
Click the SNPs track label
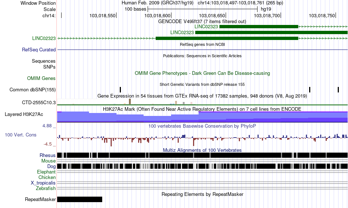(x=49, y=67)
